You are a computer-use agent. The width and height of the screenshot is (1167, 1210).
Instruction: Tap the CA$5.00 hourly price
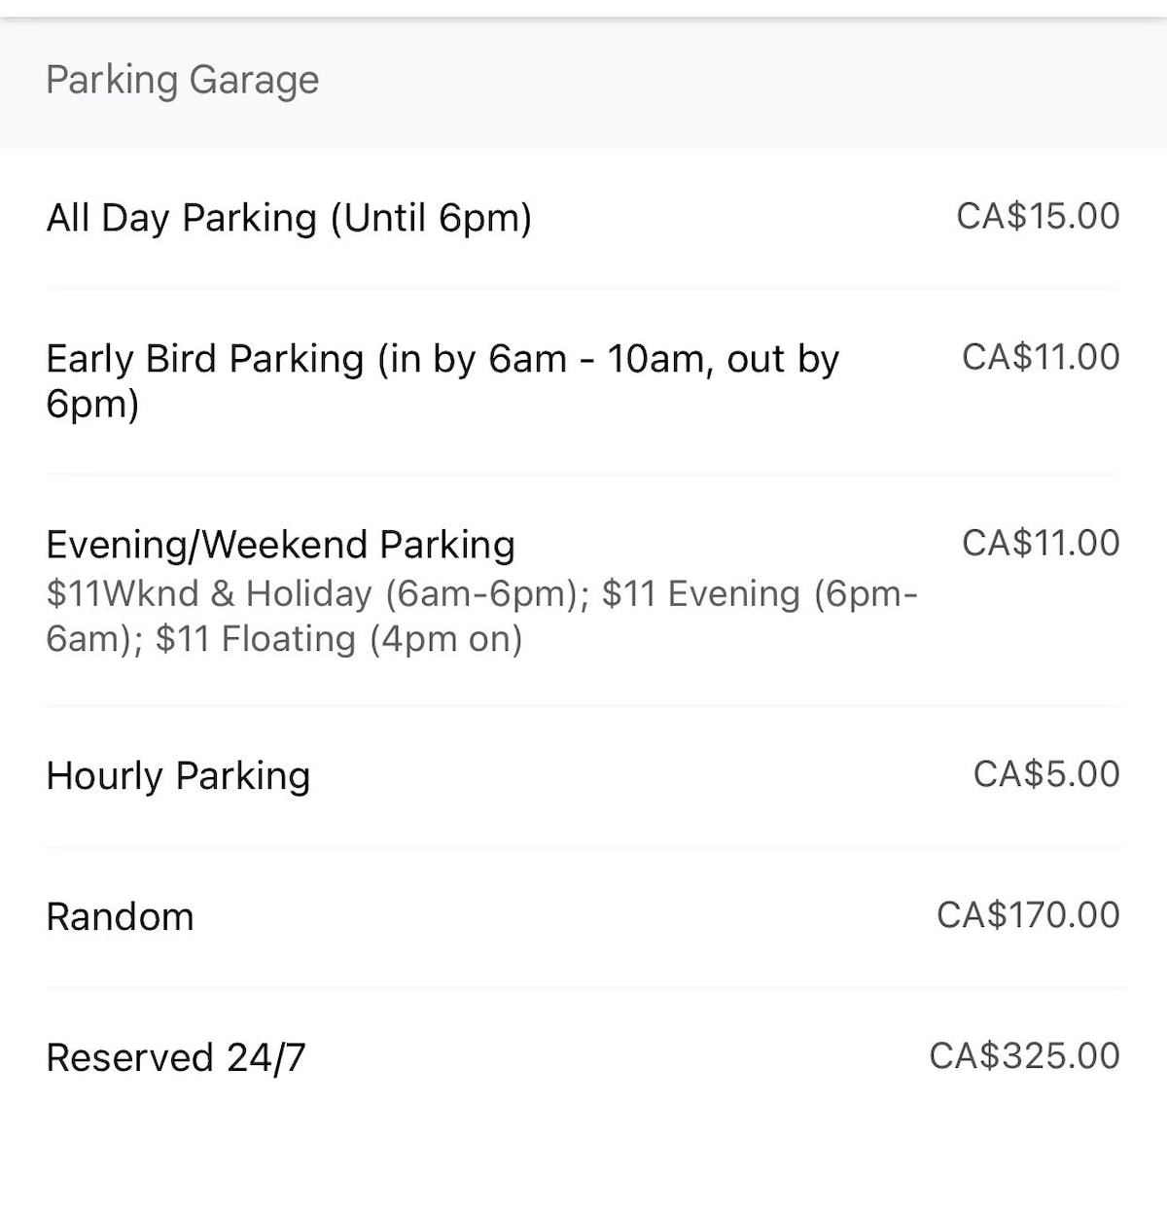(1046, 774)
